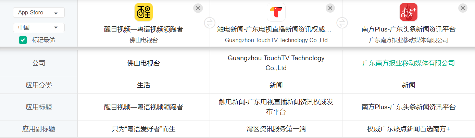
Task: Click Guangzhou TouchTV developer in header
Action: pos(276,40)
